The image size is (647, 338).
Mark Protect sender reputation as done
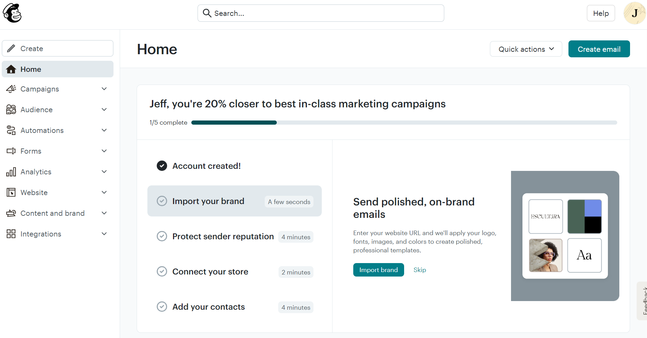[162, 236]
